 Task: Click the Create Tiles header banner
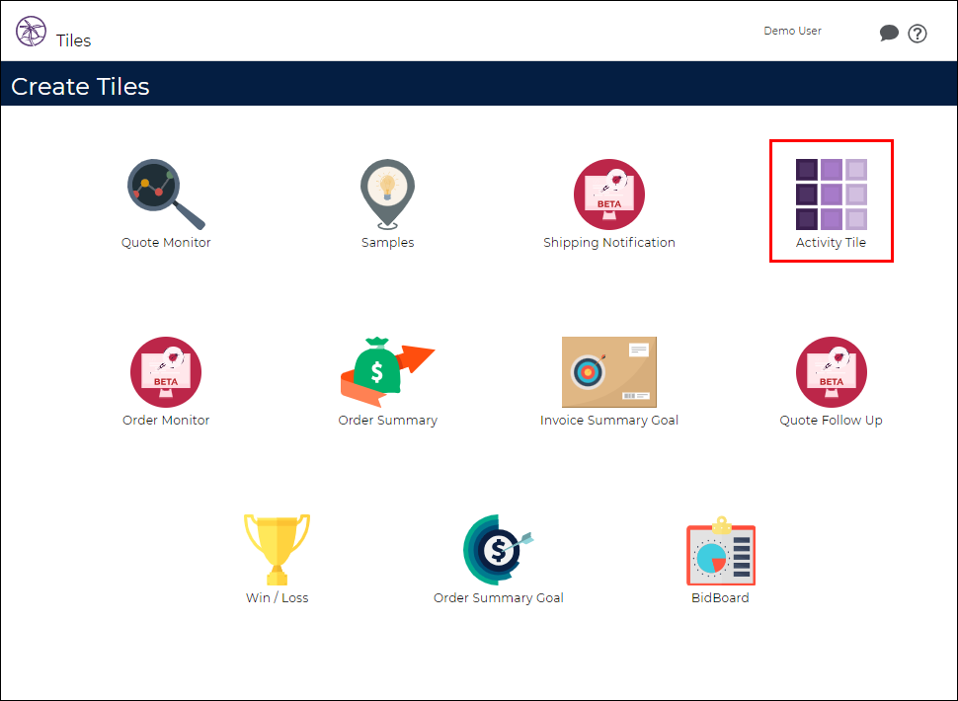coord(79,86)
